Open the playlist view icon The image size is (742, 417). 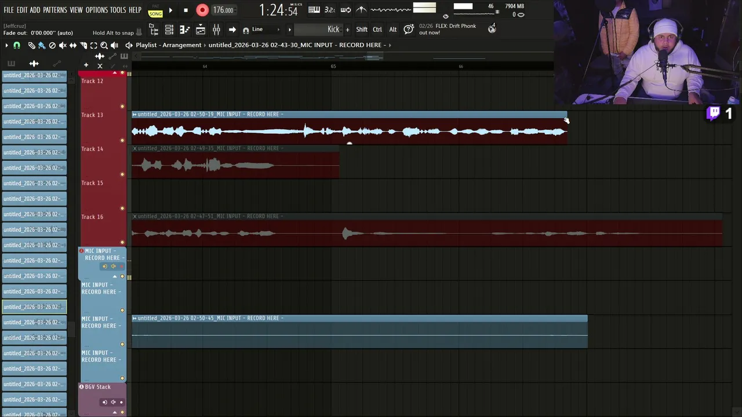pos(201,30)
